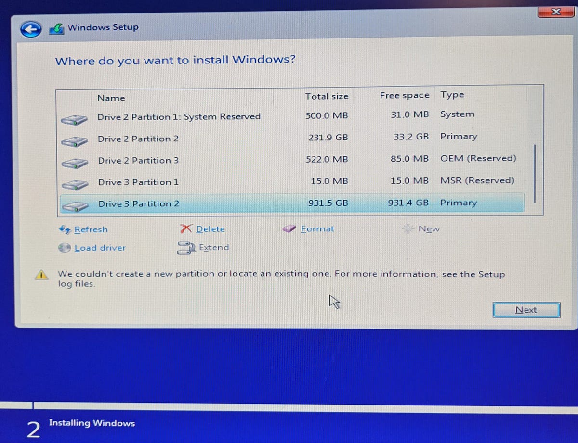Click drive icon for Drive 2 Partition 3
Screen dimensions: 578x443
click(74, 163)
